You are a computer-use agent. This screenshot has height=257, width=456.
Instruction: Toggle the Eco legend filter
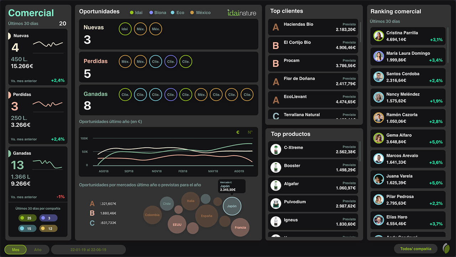tap(177, 12)
